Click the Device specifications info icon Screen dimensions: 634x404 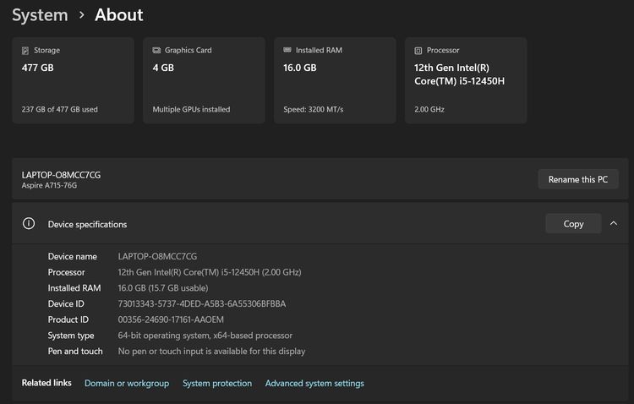coord(29,224)
